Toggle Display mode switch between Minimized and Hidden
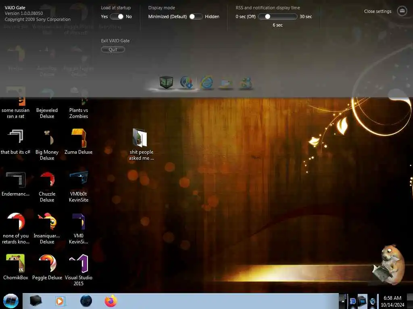 tap(196, 16)
